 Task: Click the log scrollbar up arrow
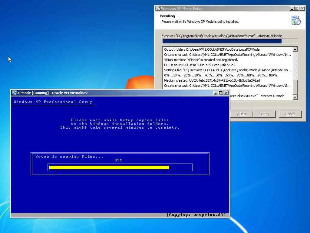point(295,49)
